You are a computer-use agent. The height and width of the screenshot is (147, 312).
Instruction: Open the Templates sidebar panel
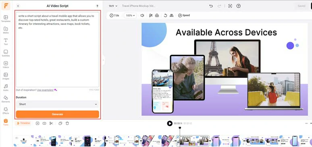coord(6,18)
